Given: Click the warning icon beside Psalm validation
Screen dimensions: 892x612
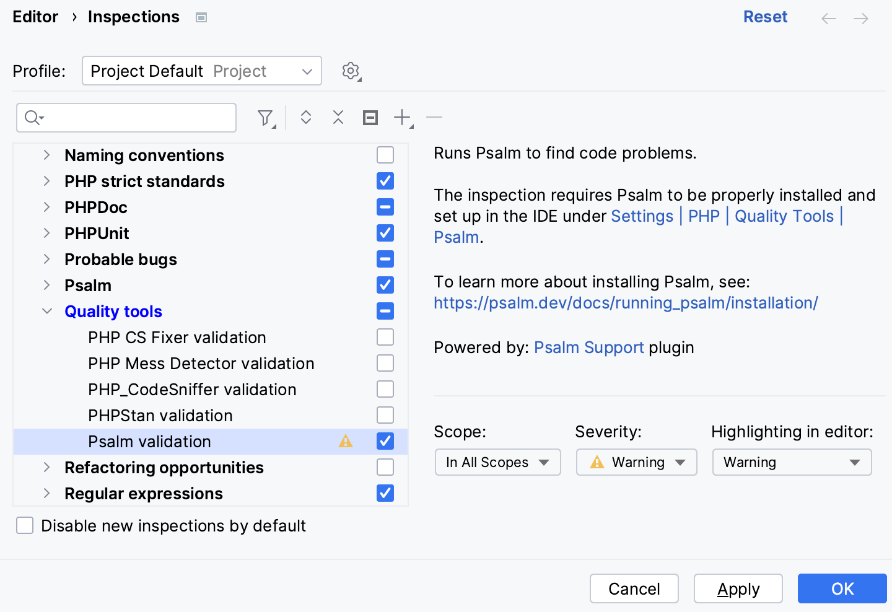Looking at the screenshot, I should point(346,441).
